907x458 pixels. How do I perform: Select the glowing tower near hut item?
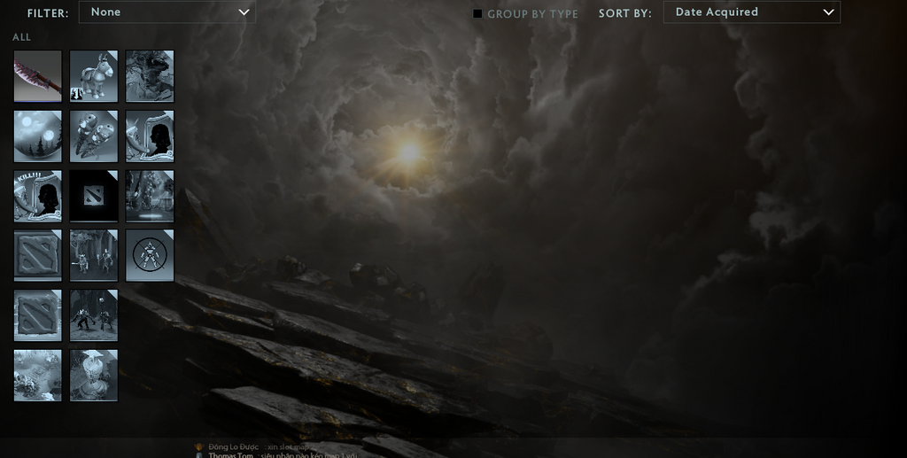click(x=150, y=196)
